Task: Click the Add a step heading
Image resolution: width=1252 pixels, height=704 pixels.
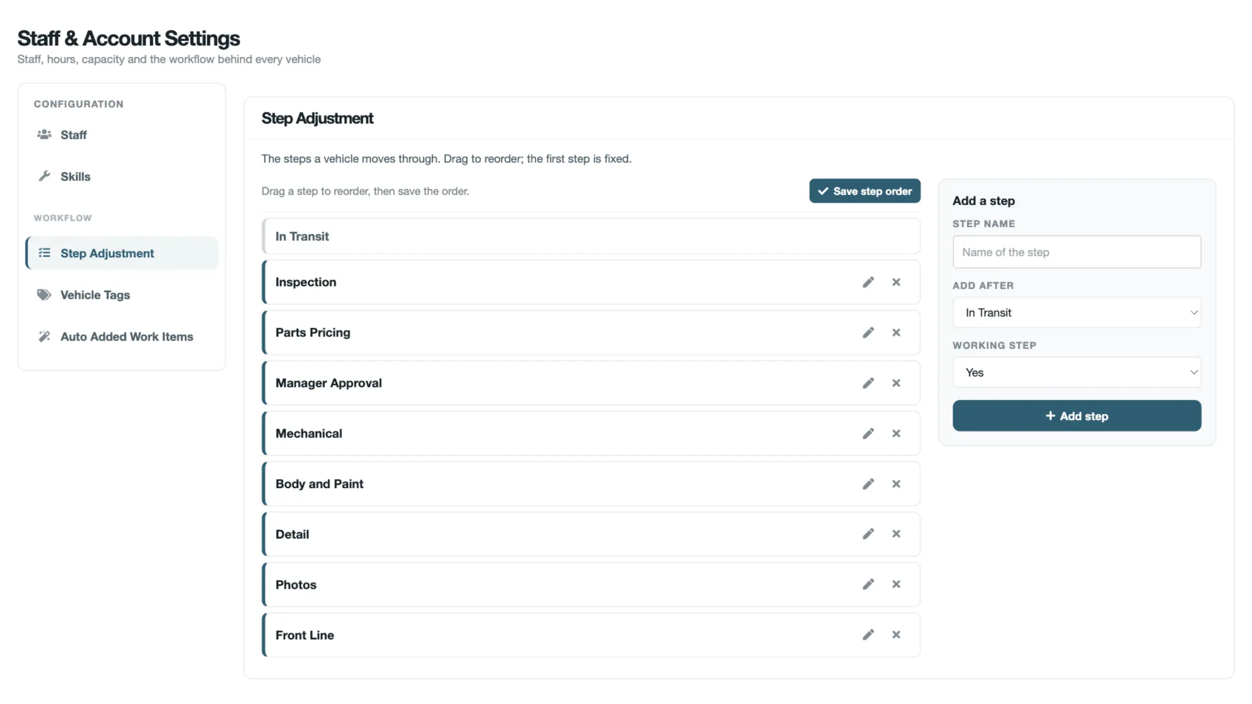Action: click(x=983, y=201)
